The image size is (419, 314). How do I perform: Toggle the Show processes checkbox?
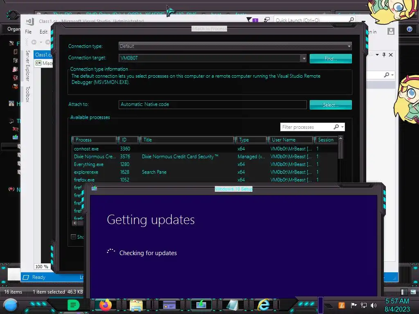click(74, 237)
